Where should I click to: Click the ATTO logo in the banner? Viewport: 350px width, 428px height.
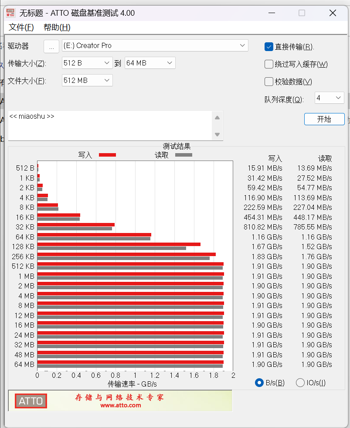coord(31,401)
